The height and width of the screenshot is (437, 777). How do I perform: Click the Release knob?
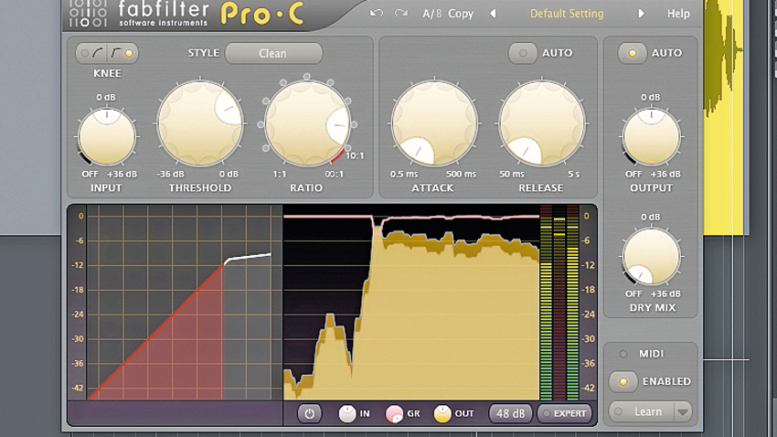(542, 123)
